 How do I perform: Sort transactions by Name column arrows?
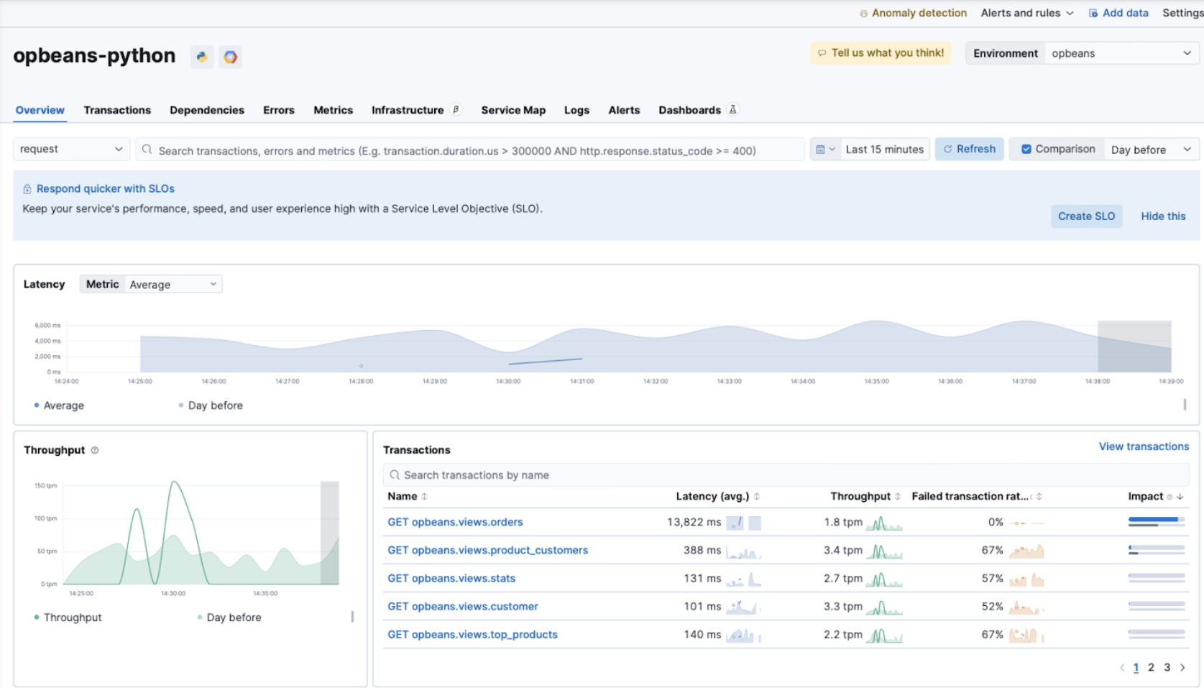[x=425, y=497]
